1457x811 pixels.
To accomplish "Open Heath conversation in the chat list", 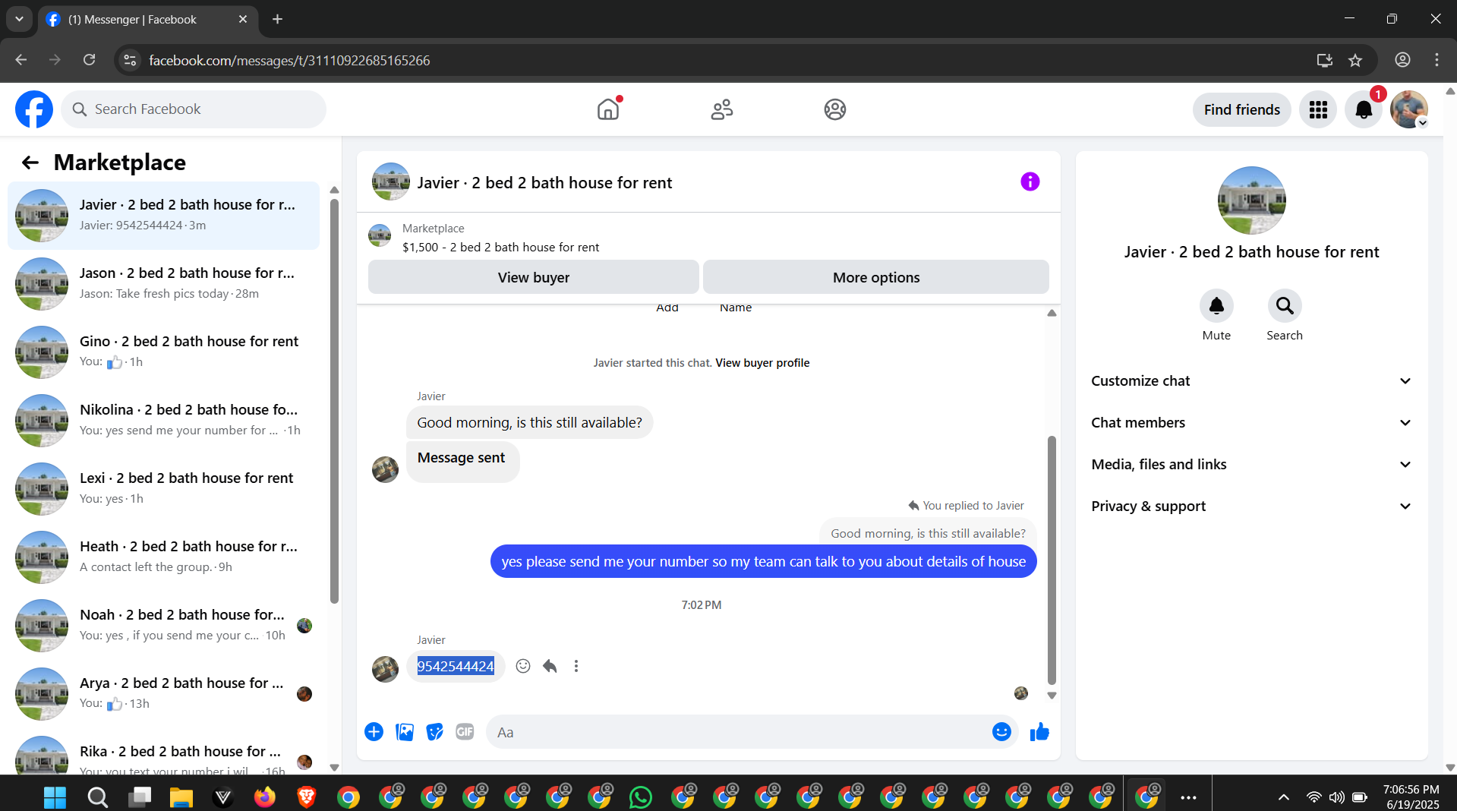I will pyautogui.click(x=163, y=557).
